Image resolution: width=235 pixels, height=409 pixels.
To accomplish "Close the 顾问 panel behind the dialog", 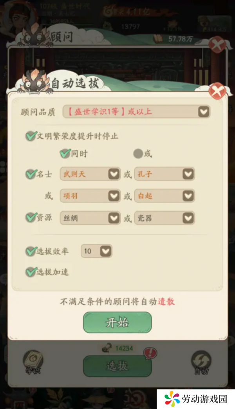I will click(217, 45).
